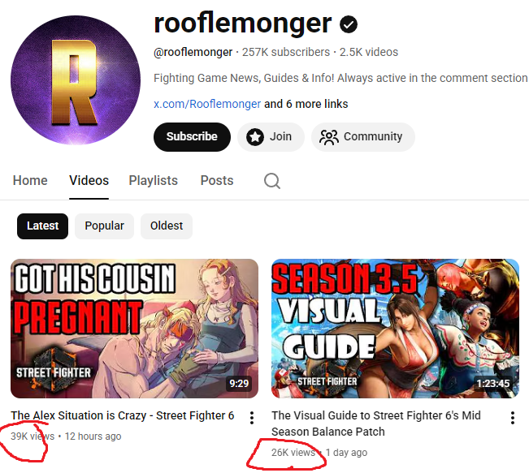The image size is (529, 473).
Task: Click the roofle­monger channel avatar
Action: [x=76, y=80]
